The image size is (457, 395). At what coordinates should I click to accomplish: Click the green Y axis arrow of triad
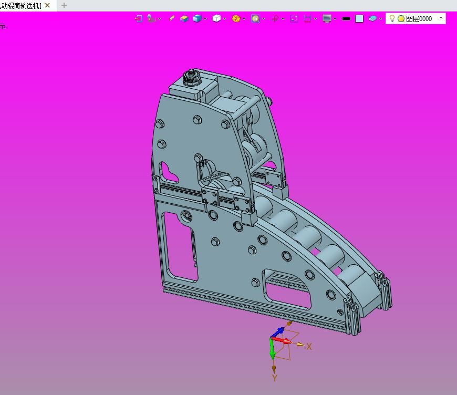[272, 349]
